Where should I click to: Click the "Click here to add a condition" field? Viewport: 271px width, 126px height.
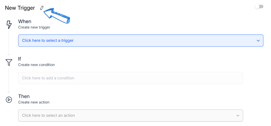130,78
